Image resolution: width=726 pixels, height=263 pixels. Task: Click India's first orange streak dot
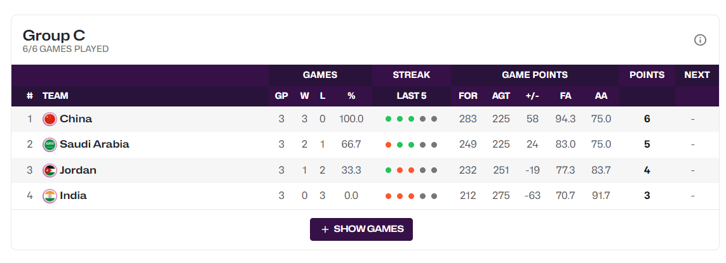(x=388, y=196)
